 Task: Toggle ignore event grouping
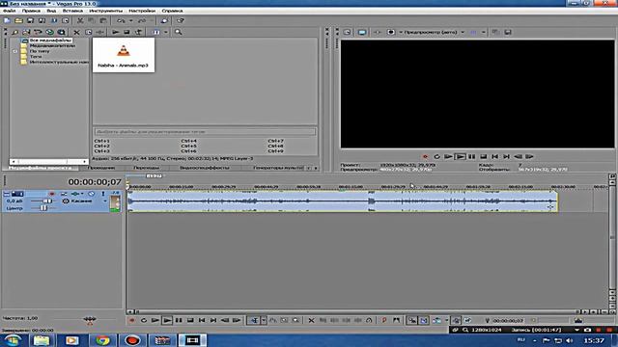(x=467, y=320)
